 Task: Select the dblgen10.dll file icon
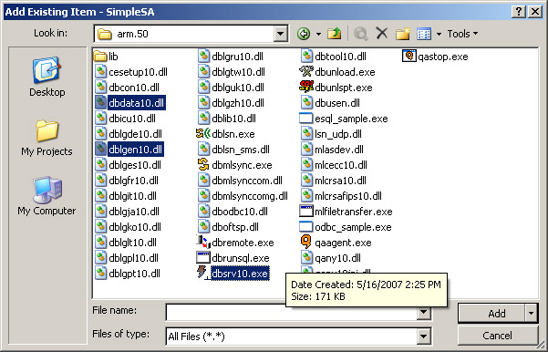[x=100, y=150]
